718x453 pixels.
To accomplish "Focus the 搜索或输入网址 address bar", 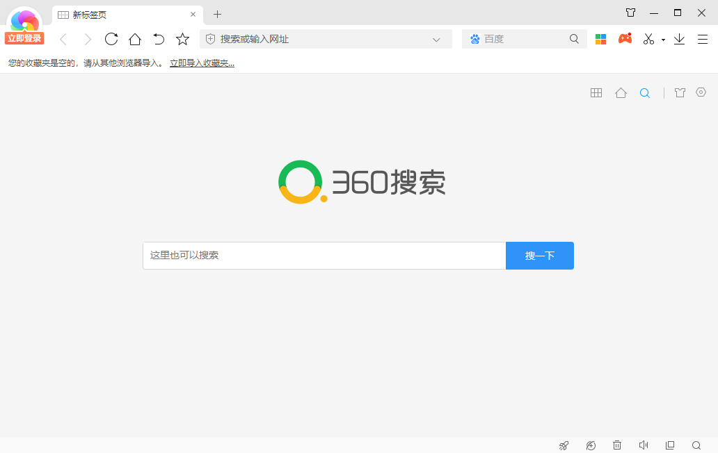I will tap(326, 40).
